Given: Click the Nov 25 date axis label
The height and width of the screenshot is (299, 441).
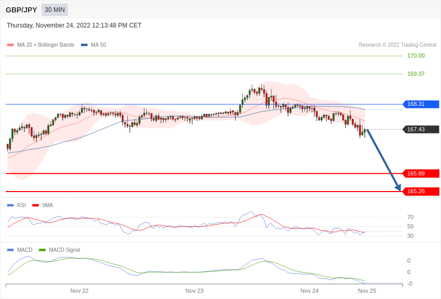Looking at the screenshot, I should (x=367, y=291).
